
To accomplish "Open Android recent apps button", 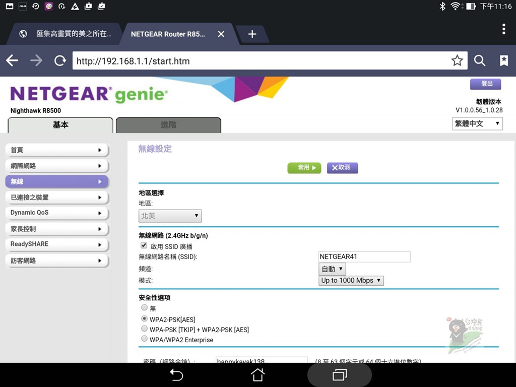I will coord(340,375).
